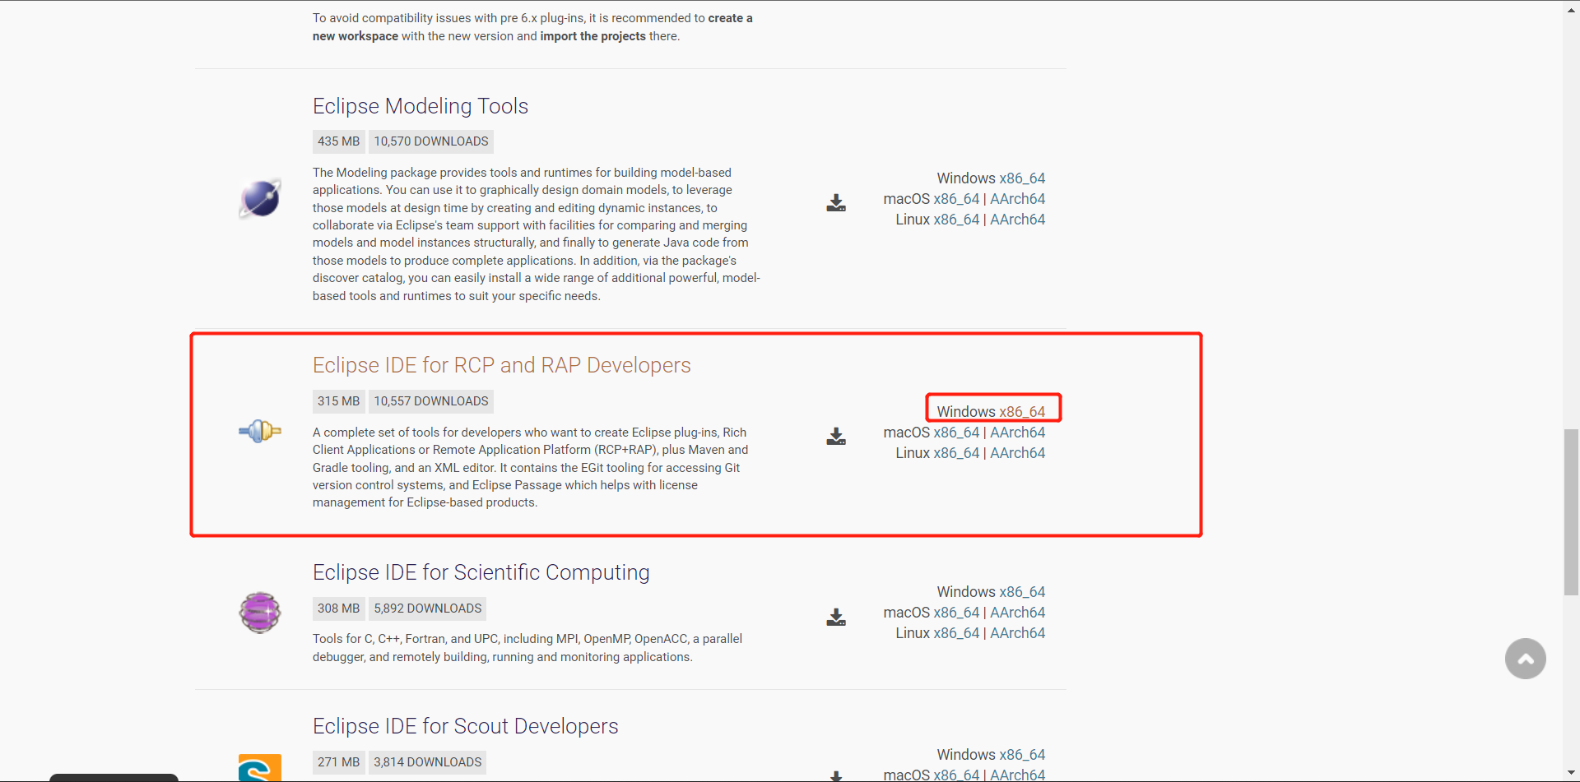Download Scientific Computing macOS x86_64

pos(956,613)
